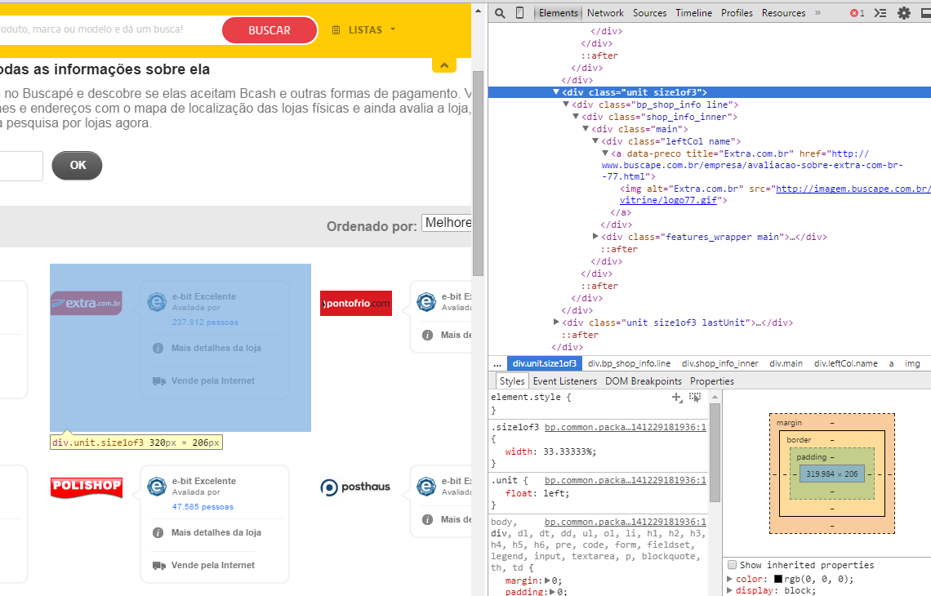Screen dimensions: 931x596
Task: Click the list icon beside LISTAS
Action: coord(336,29)
